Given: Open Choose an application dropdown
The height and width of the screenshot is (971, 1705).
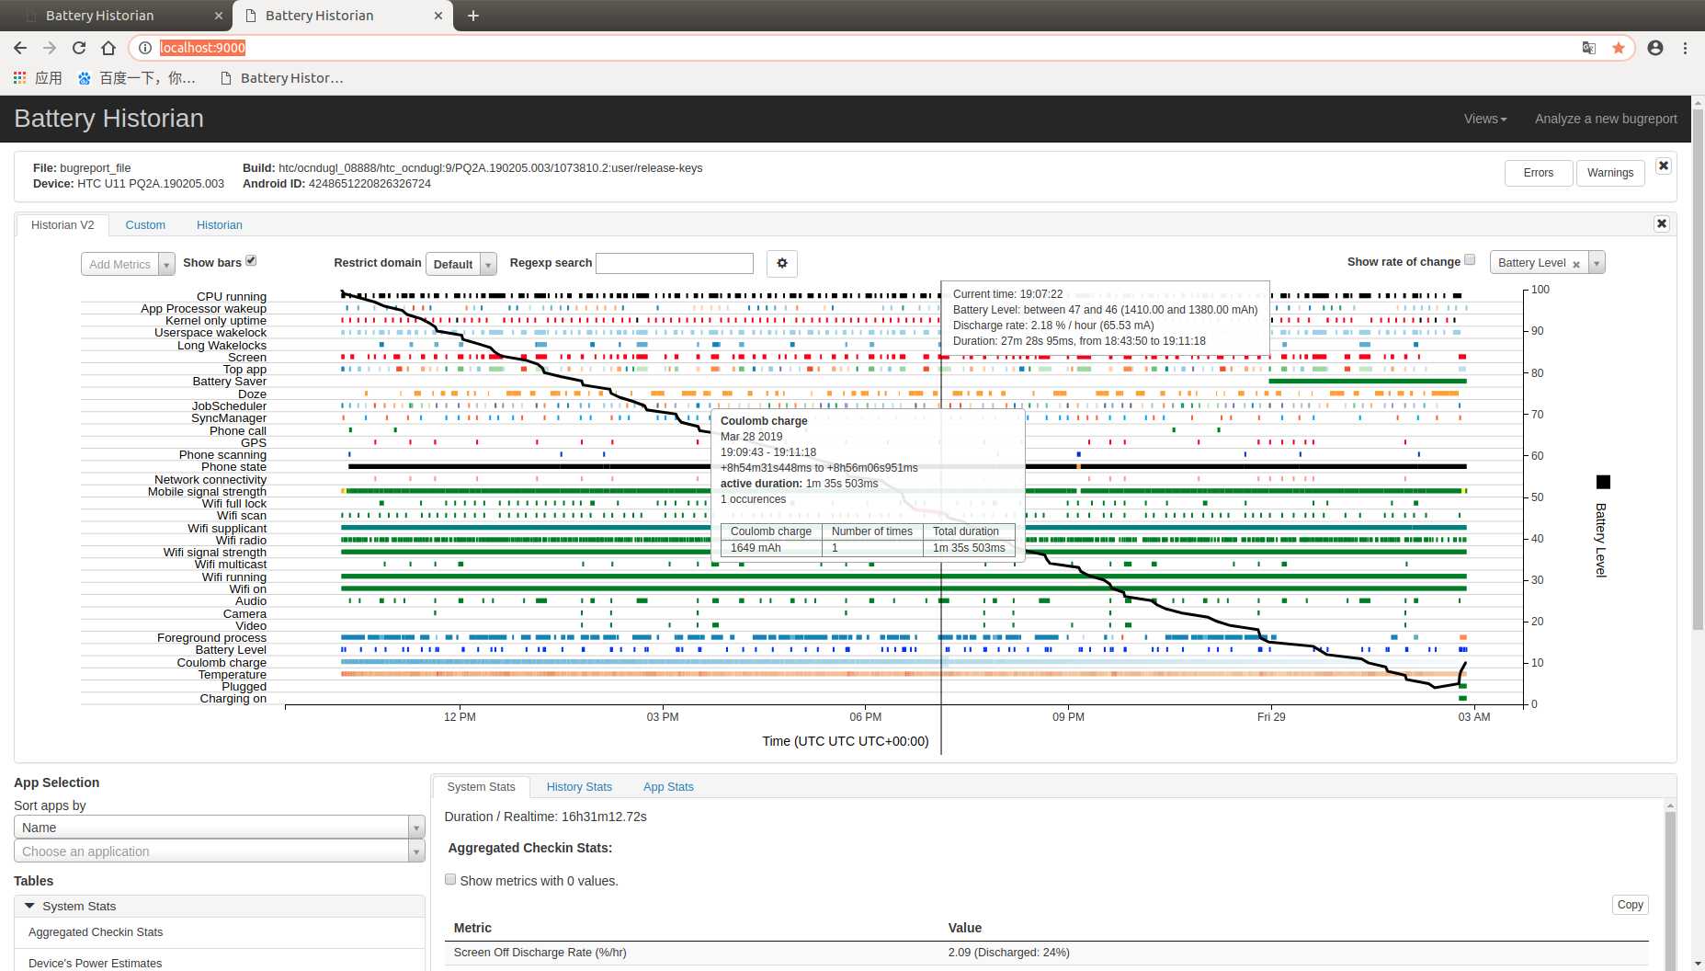Looking at the screenshot, I should click(x=220, y=851).
